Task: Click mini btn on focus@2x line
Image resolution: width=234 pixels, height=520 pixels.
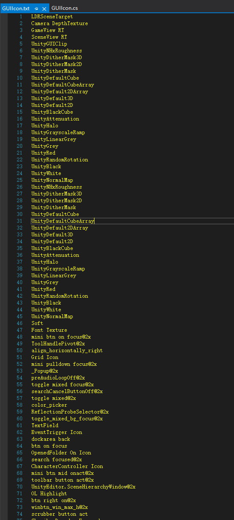Action: (x=61, y=337)
